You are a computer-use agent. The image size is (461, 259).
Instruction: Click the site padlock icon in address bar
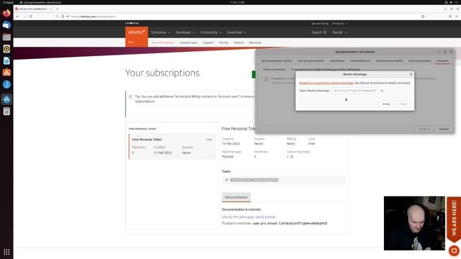click(x=63, y=17)
